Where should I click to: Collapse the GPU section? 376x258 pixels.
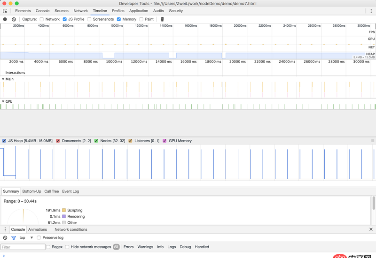pyautogui.click(x=3, y=101)
